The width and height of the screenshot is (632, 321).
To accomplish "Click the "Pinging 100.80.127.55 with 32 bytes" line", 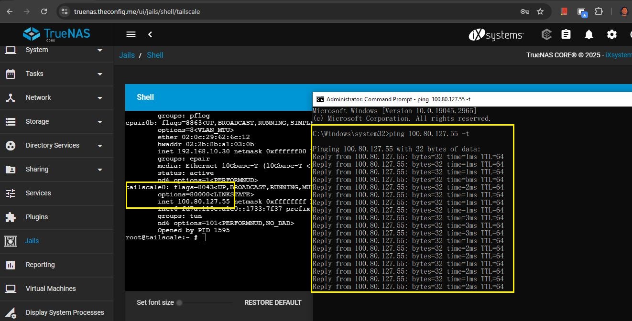I will [396, 149].
